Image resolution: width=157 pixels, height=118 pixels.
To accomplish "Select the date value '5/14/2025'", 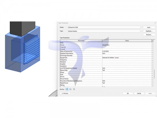I will pos(106,51).
